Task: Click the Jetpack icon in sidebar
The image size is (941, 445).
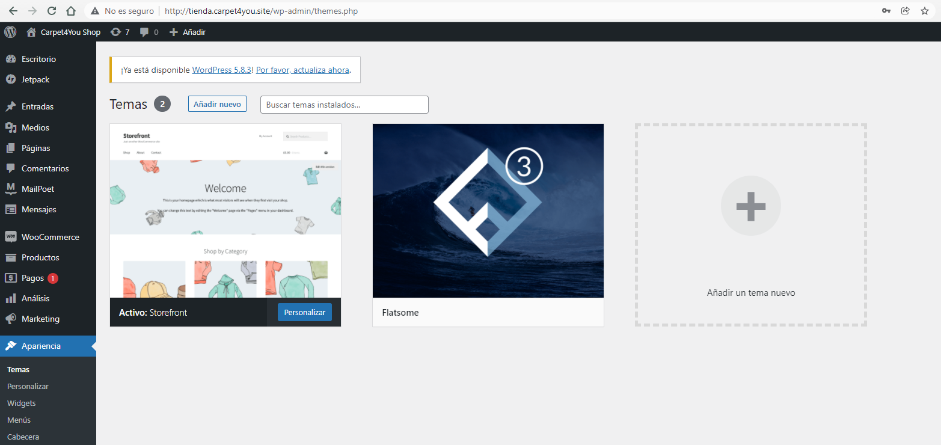Action: (10, 79)
